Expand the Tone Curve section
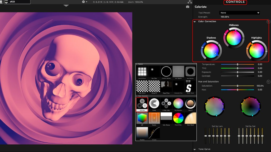The width and height of the screenshot is (271, 152). [x=195, y=149]
